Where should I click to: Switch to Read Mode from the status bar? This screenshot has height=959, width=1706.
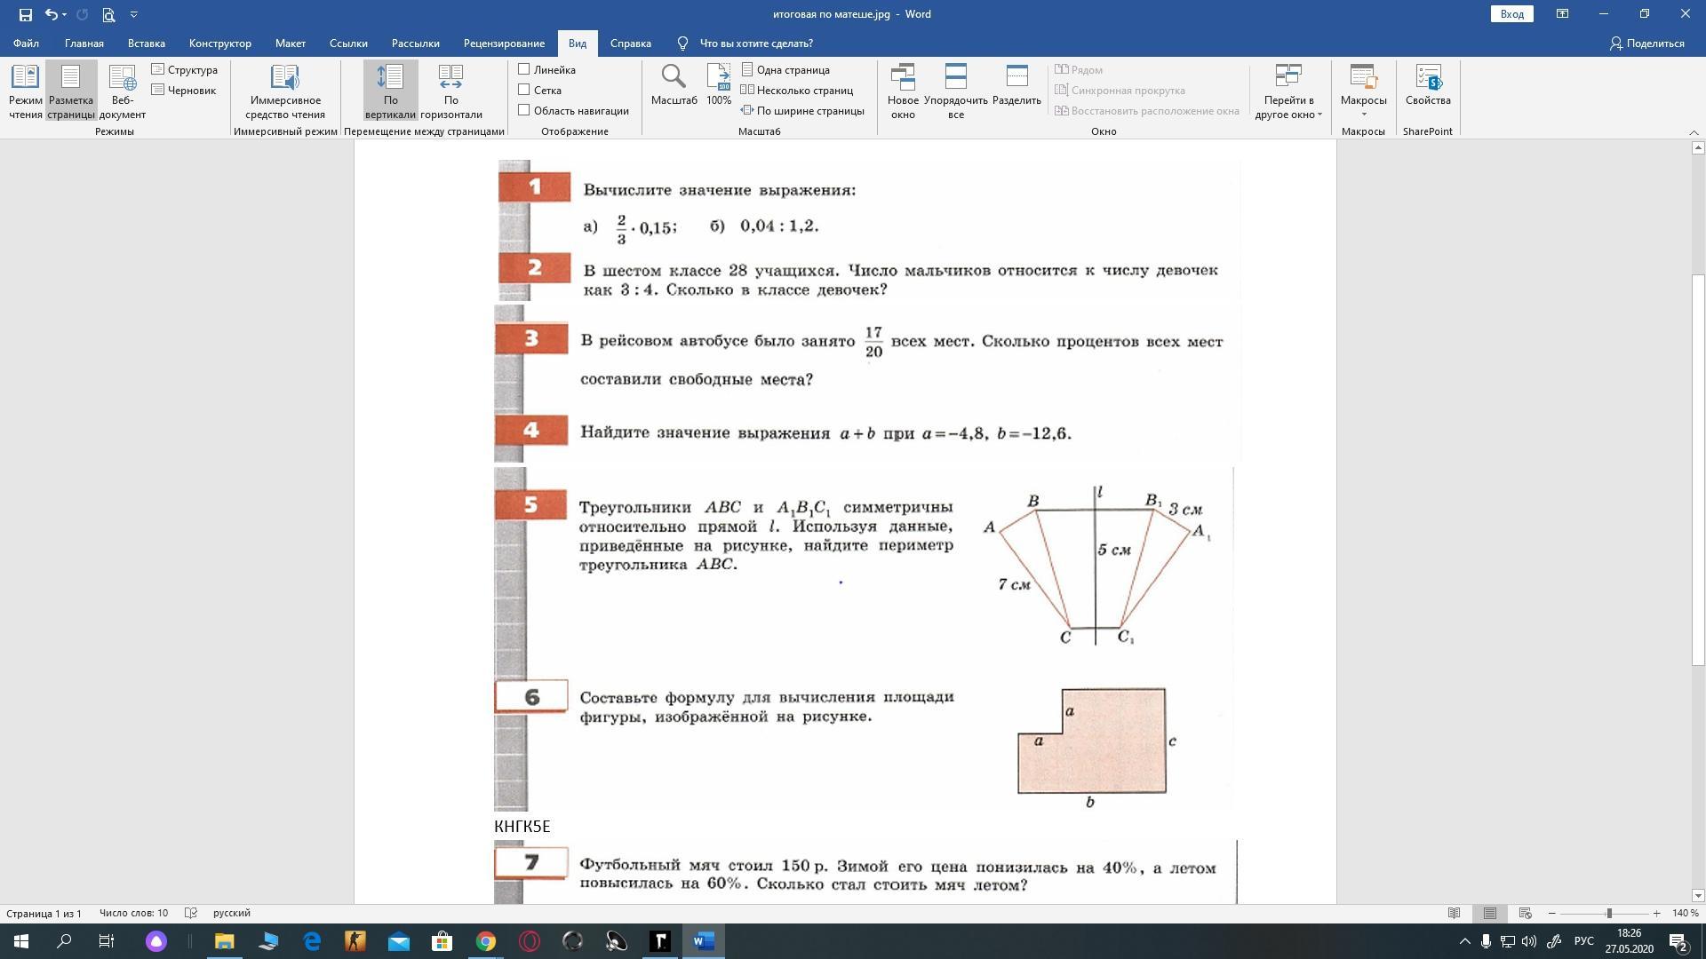click(x=1455, y=913)
